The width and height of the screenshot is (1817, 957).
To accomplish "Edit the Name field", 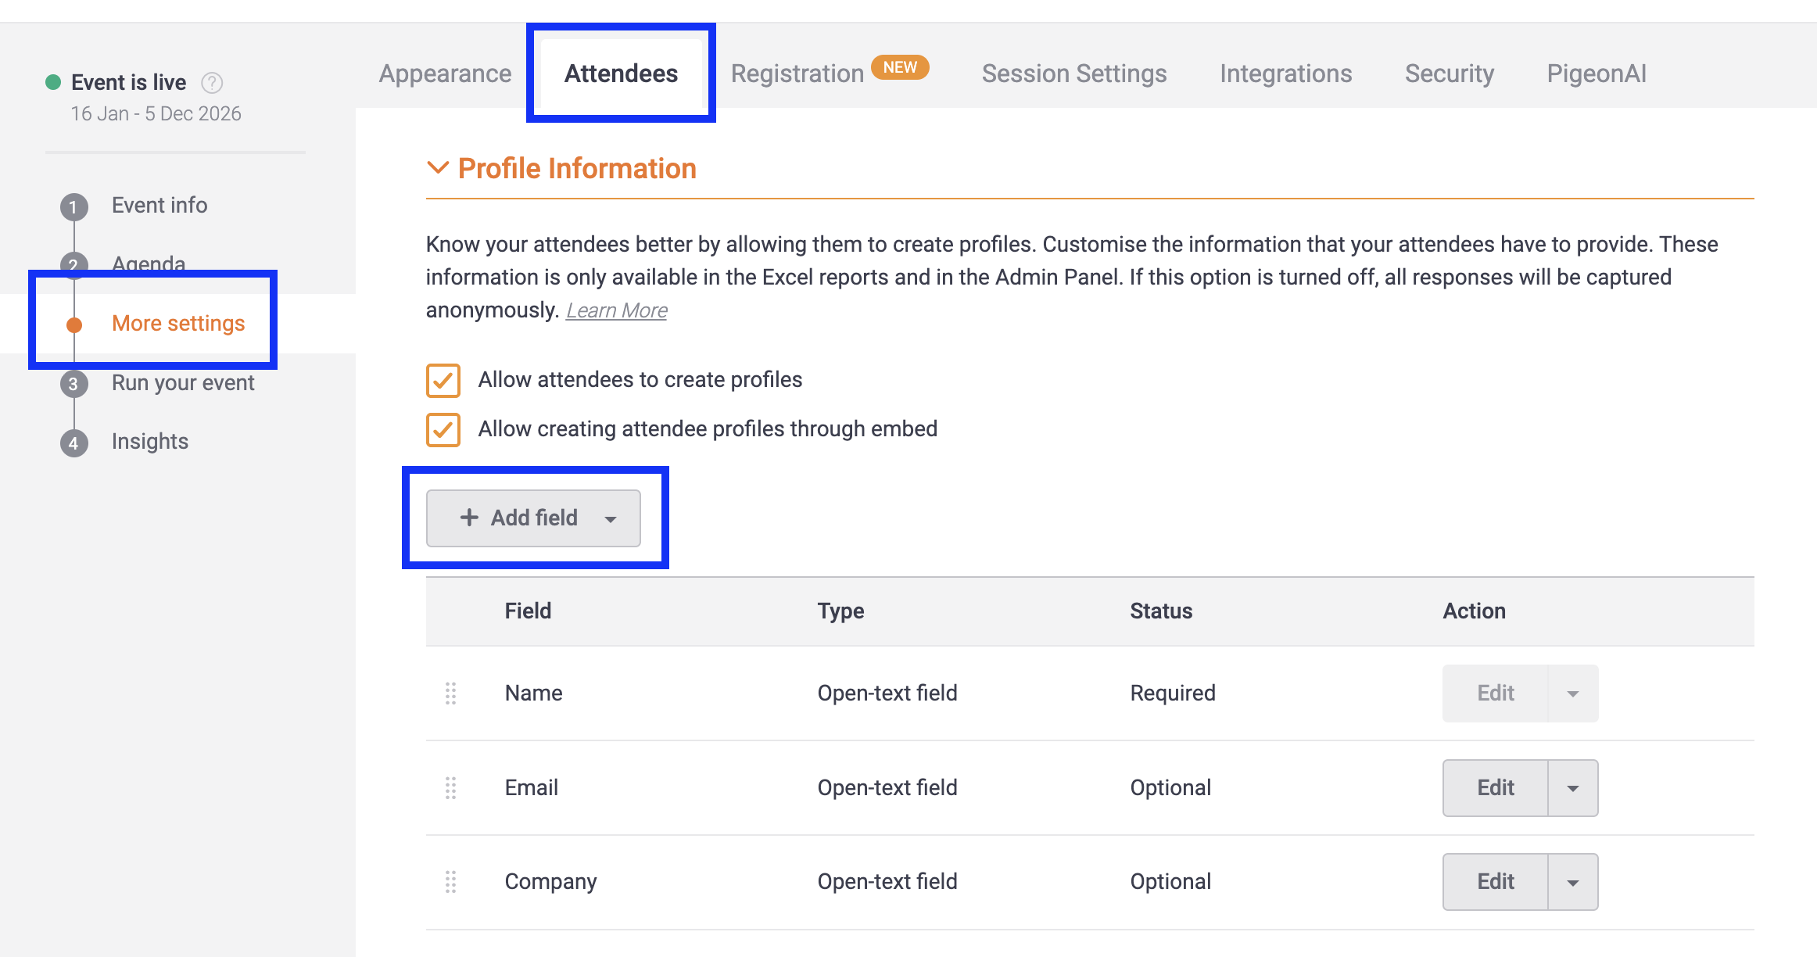I will [1496, 694].
